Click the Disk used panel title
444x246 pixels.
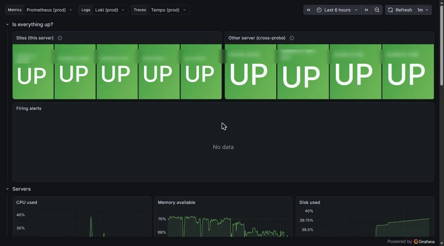(310, 203)
